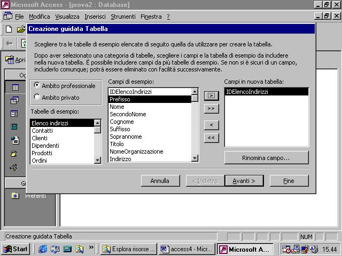342x256 pixels.
Task: Select Ordini in sample tables list
Action: coord(62,160)
